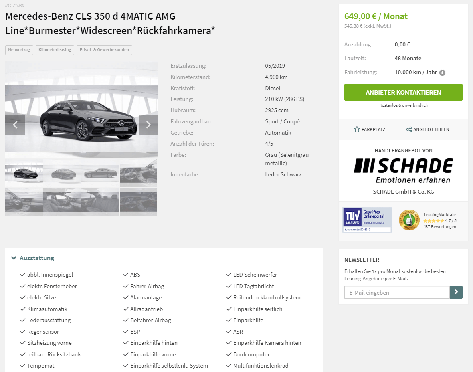Click the star Parkplatz icon
473x372 pixels.
click(x=357, y=129)
